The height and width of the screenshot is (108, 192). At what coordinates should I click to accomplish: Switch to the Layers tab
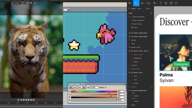(x=133, y=8)
